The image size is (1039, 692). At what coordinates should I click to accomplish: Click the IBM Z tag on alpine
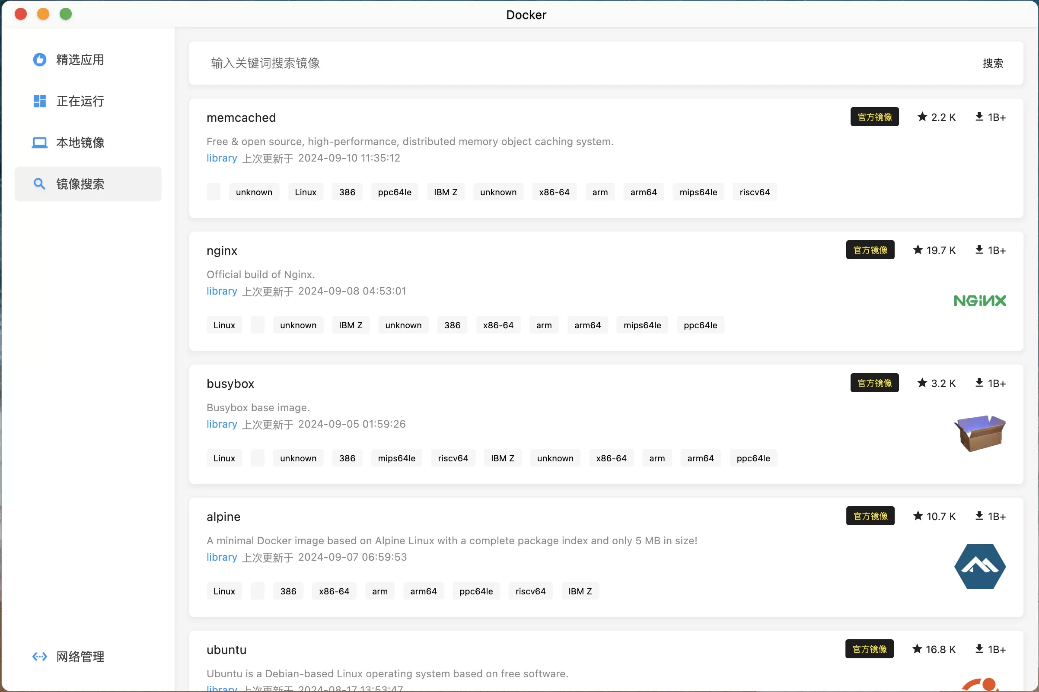pyautogui.click(x=580, y=591)
